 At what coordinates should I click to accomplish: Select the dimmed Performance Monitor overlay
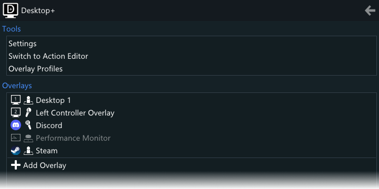(192, 138)
